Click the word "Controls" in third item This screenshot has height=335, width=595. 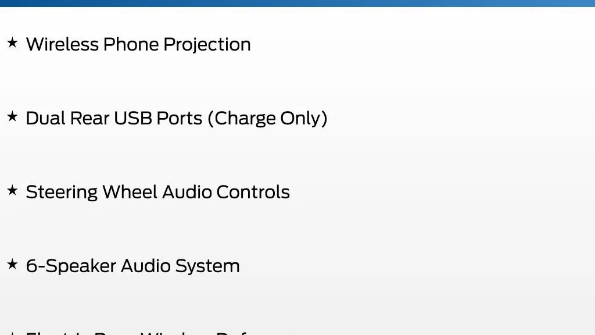click(x=253, y=192)
